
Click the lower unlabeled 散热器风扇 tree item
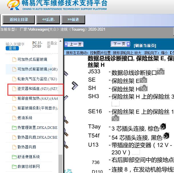click(x=27, y=147)
